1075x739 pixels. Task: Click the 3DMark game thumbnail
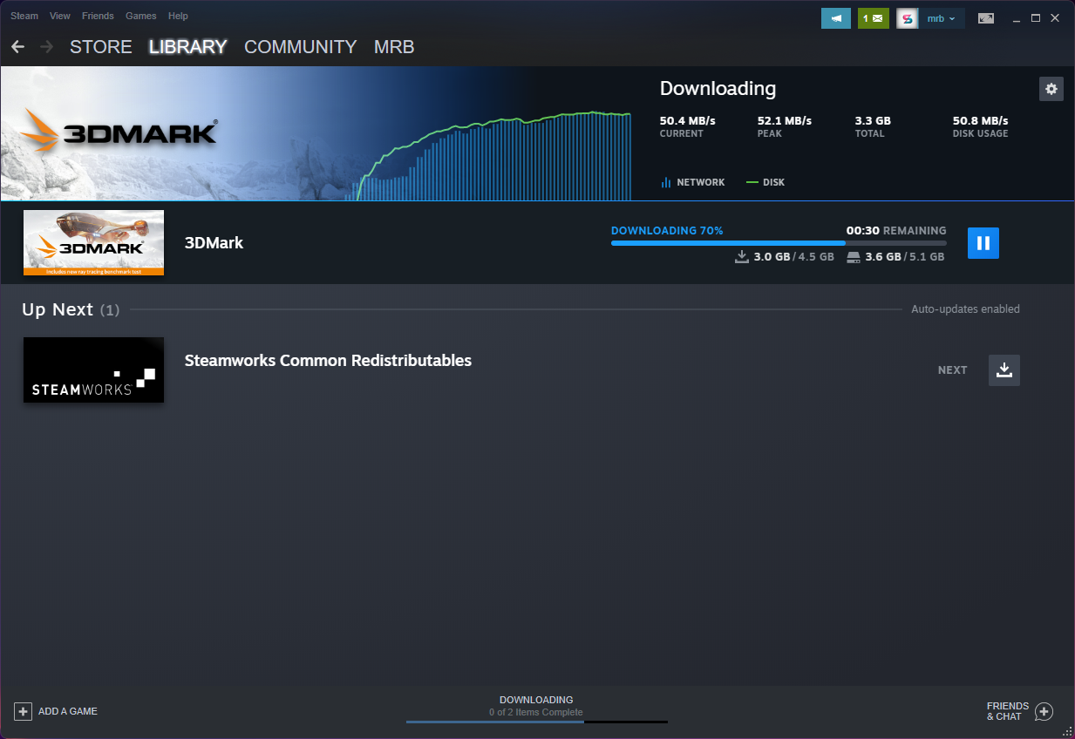coord(93,243)
